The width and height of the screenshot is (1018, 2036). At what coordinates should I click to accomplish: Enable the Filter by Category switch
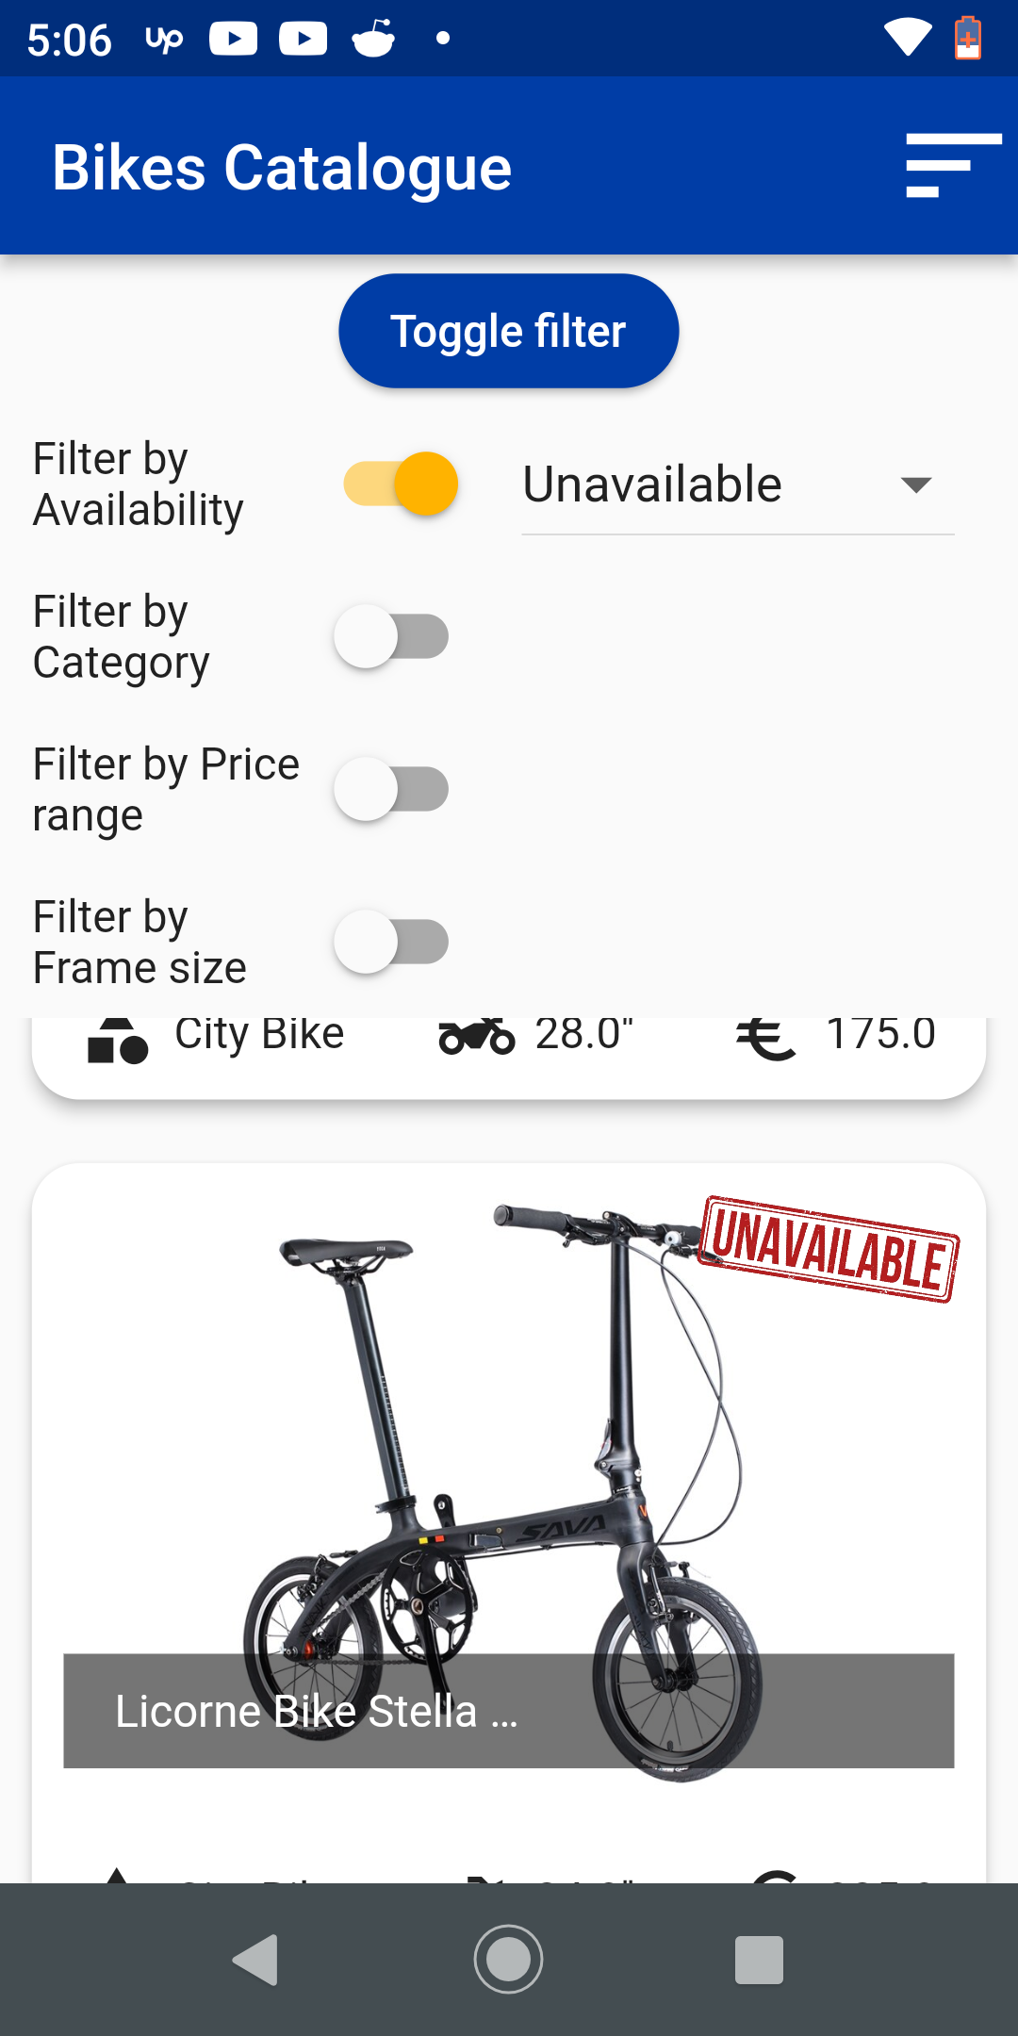(x=391, y=636)
